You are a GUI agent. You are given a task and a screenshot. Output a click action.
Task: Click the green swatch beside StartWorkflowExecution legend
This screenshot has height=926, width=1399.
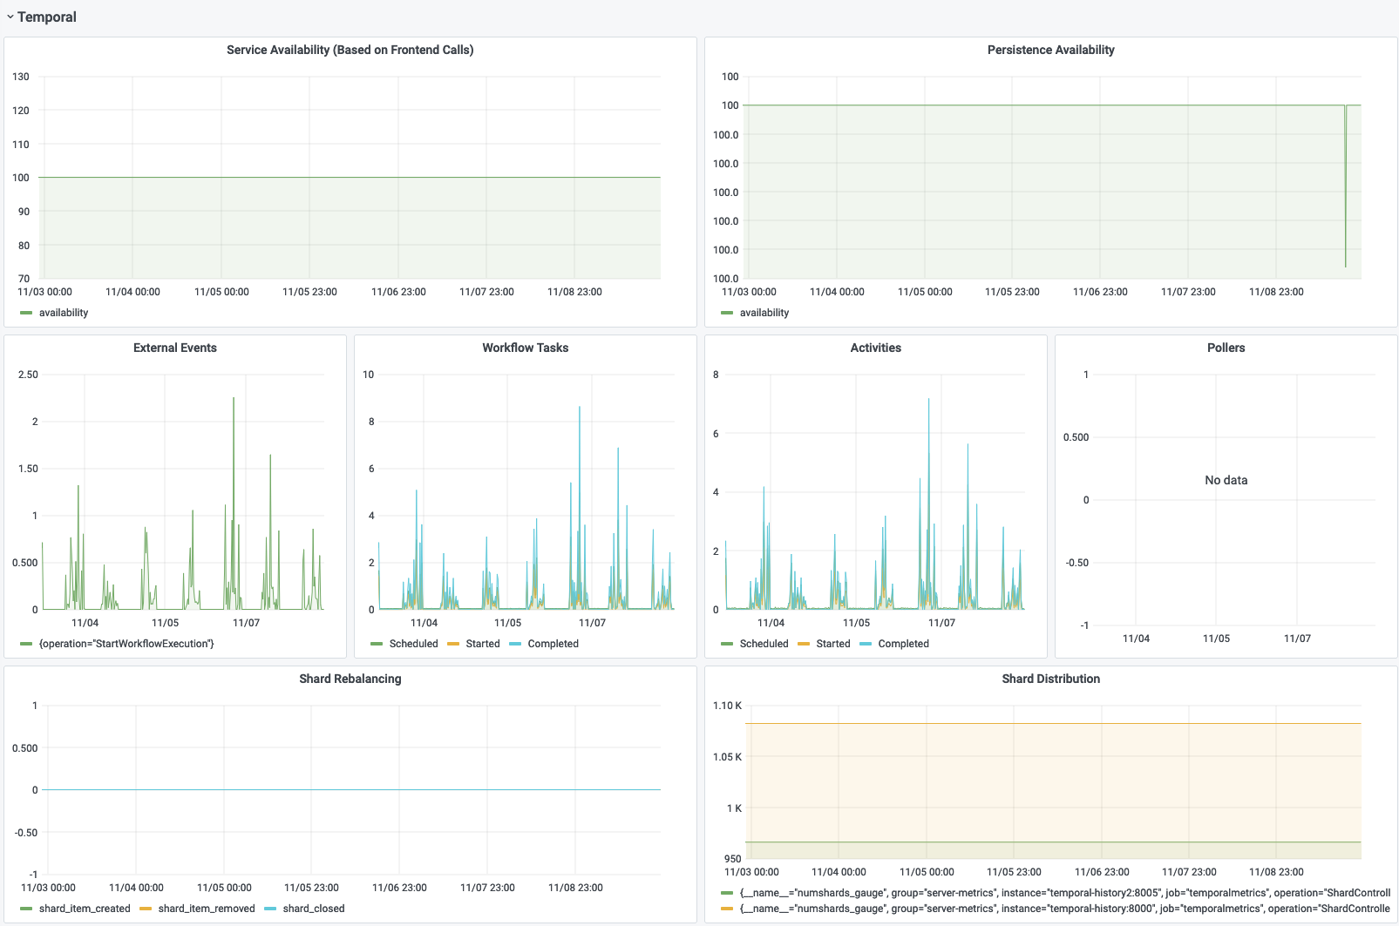point(26,644)
